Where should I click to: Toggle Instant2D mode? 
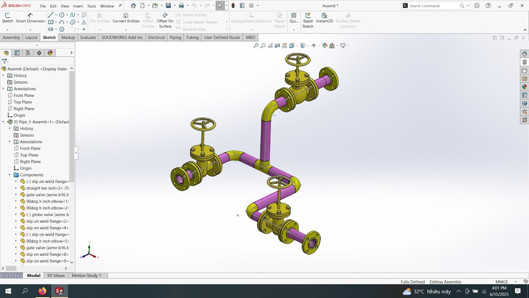[x=324, y=18]
